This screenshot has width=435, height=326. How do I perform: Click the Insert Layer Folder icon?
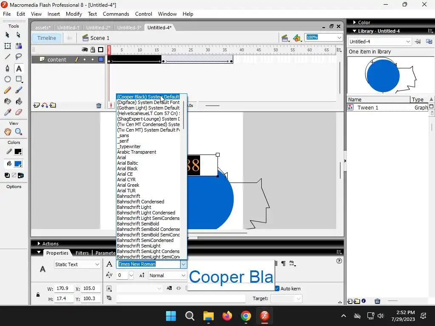[x=53, y=105]
